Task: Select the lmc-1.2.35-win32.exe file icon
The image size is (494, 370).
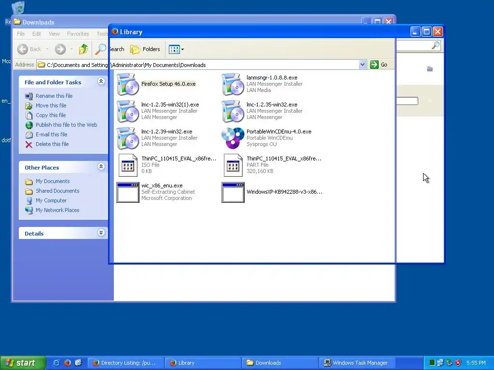Action: 233,111
